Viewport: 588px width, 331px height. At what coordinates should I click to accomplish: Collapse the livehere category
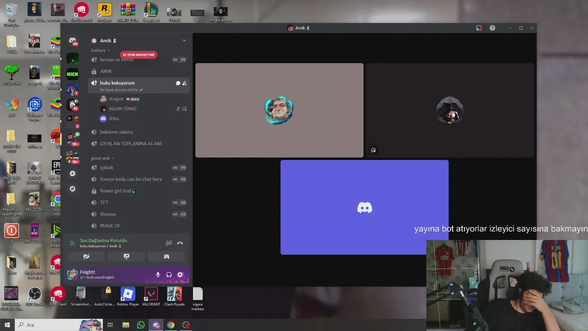pyautogui.click(x=101, y=50)
